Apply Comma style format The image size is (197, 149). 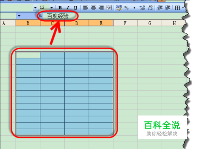(x=134, y=8)
